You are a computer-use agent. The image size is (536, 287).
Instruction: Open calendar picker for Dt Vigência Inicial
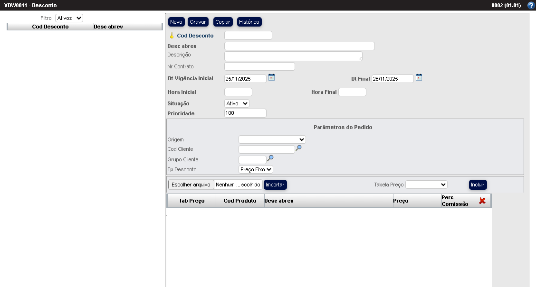pos(271,77)
